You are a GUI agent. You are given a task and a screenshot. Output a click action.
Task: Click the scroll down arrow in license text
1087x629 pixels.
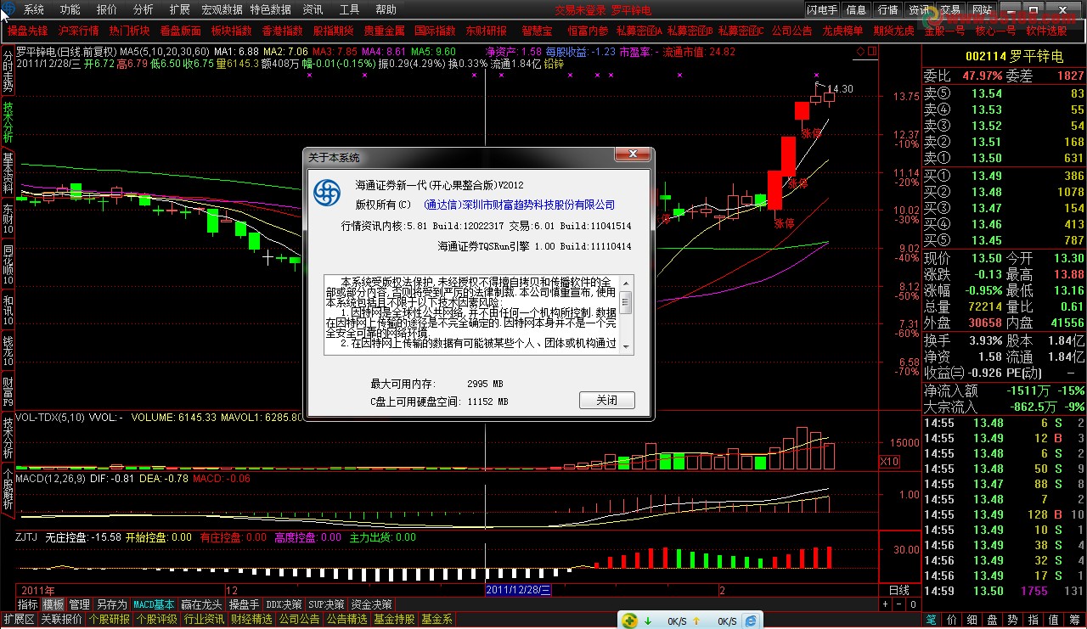click(x=626, y=346)
